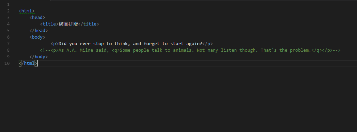Viewport: 357px width, 132px height.
Task: Click line number 10 in the gutter
Action: (x=7, y=63)
